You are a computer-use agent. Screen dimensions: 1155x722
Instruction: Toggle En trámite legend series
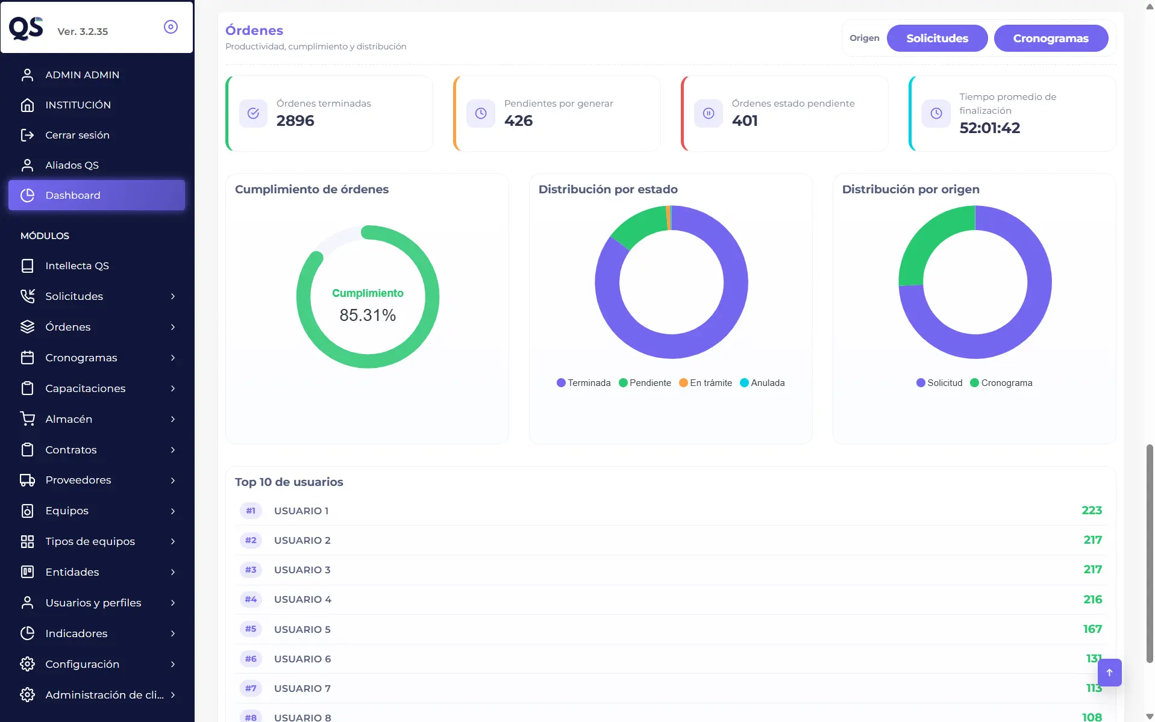[x=706, y=383]
